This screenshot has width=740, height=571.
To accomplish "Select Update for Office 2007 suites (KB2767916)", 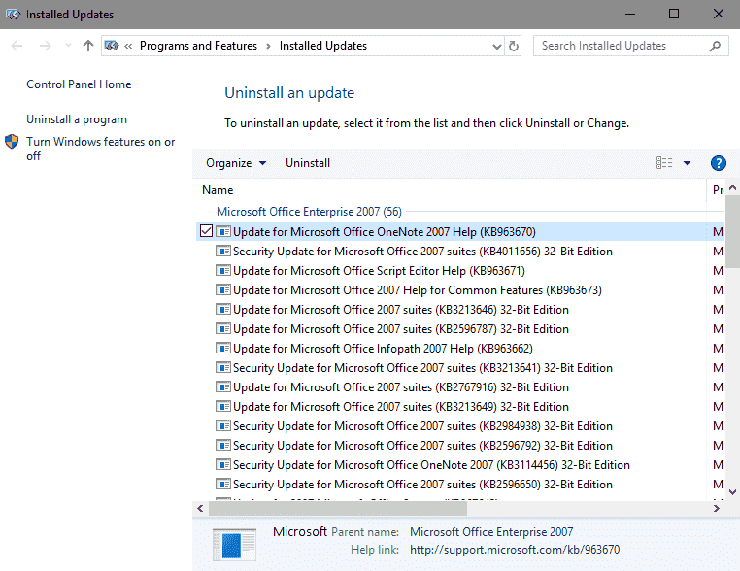I will 401,386.
